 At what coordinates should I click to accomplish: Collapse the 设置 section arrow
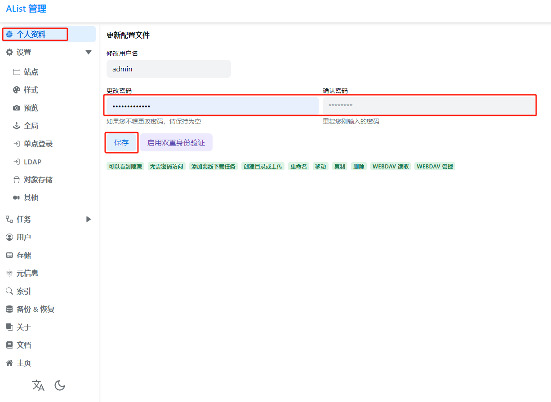89,52
